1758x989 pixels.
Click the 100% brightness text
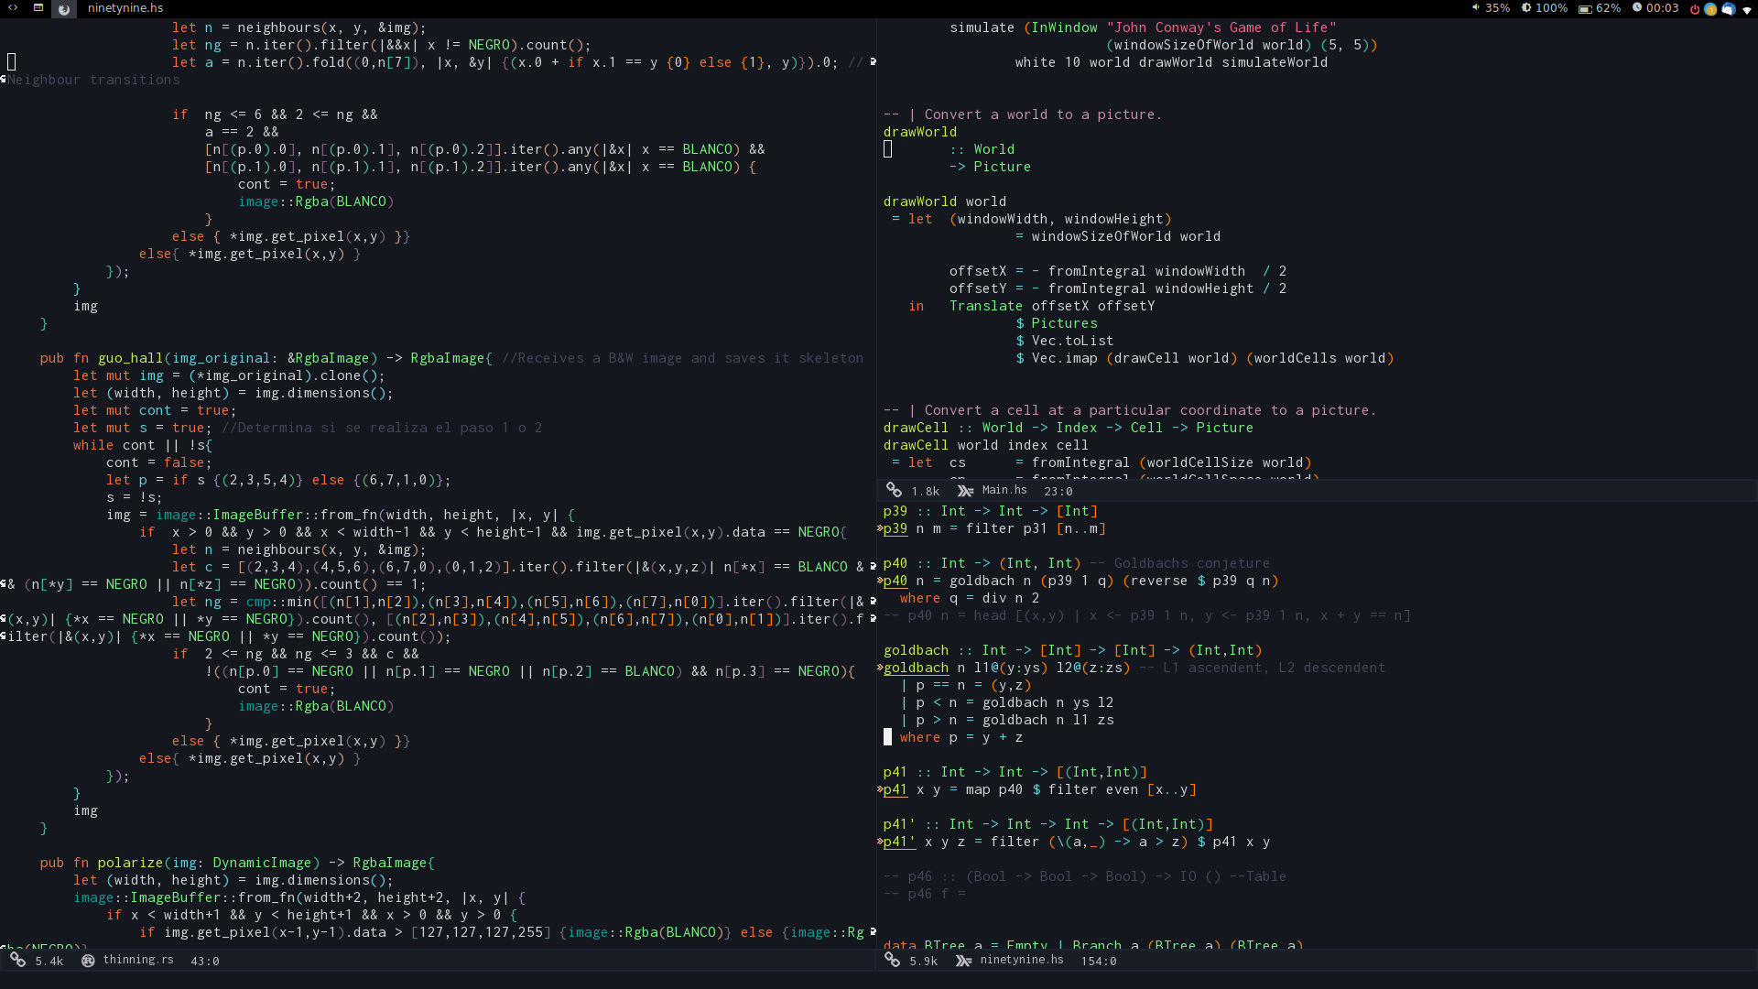[x=1552, y=8]
